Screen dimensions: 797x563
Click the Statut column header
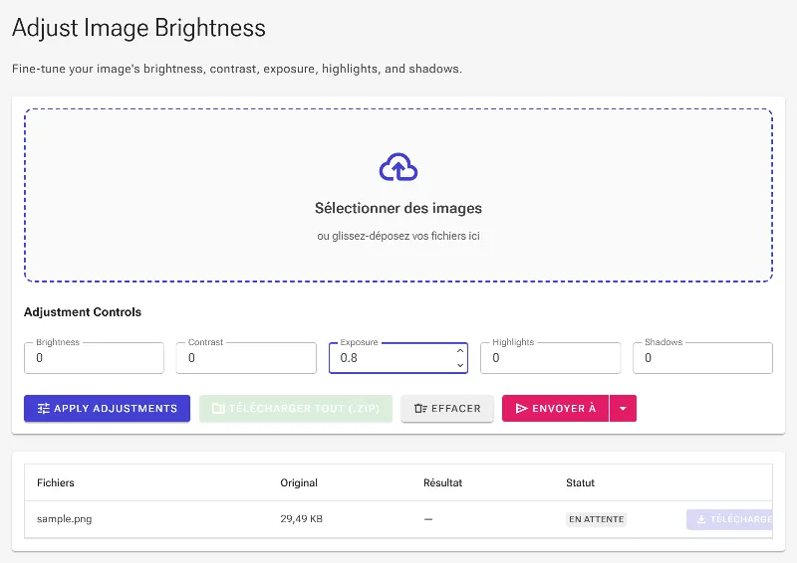coord(580,482)
